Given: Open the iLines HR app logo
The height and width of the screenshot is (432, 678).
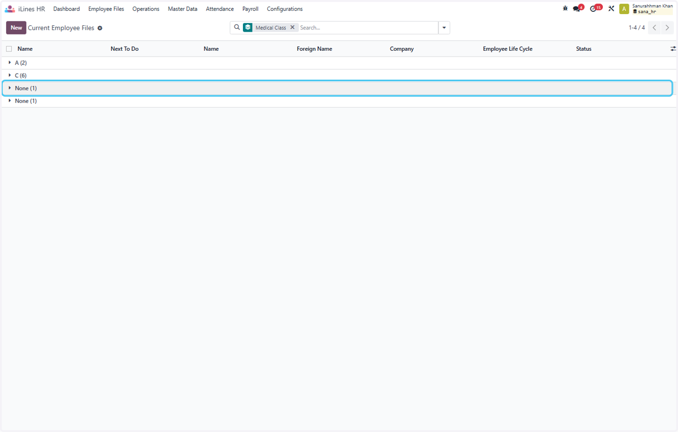Looking at the screenshot, I should (10, 9).
